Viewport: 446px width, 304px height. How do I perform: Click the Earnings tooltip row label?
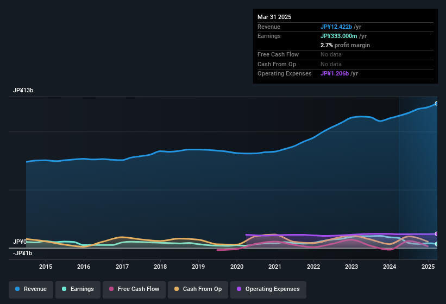point(269,36)
